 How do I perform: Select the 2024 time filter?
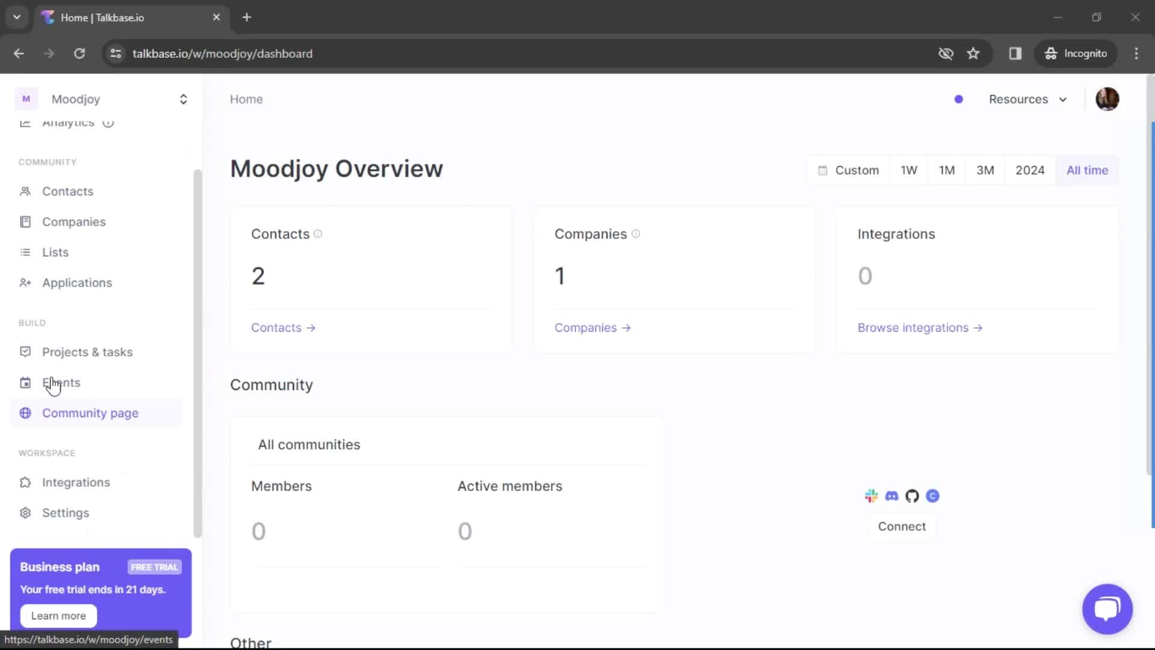(1030, 170)
